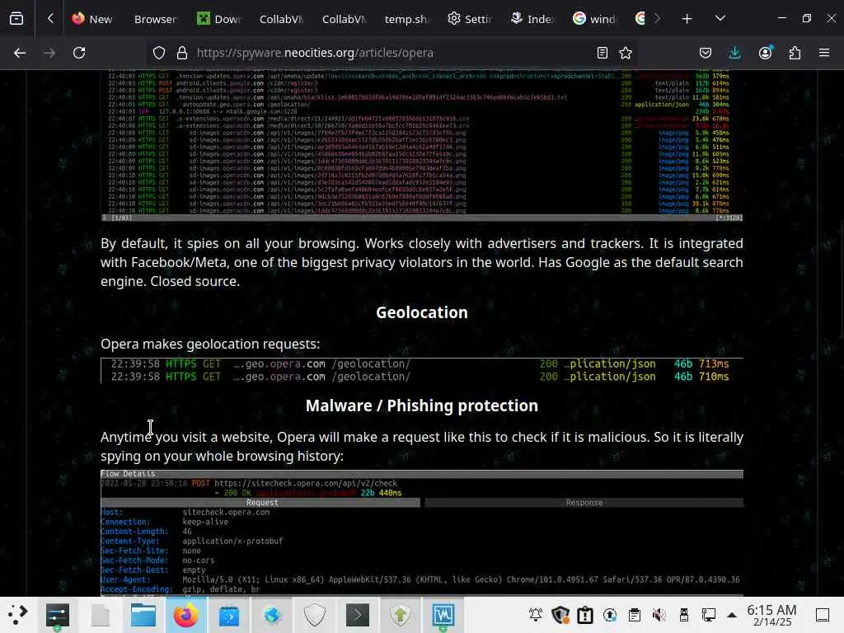Open the extensions puzzle icon
This screenshot has height=633, width=844.
[x=795, y=53]
